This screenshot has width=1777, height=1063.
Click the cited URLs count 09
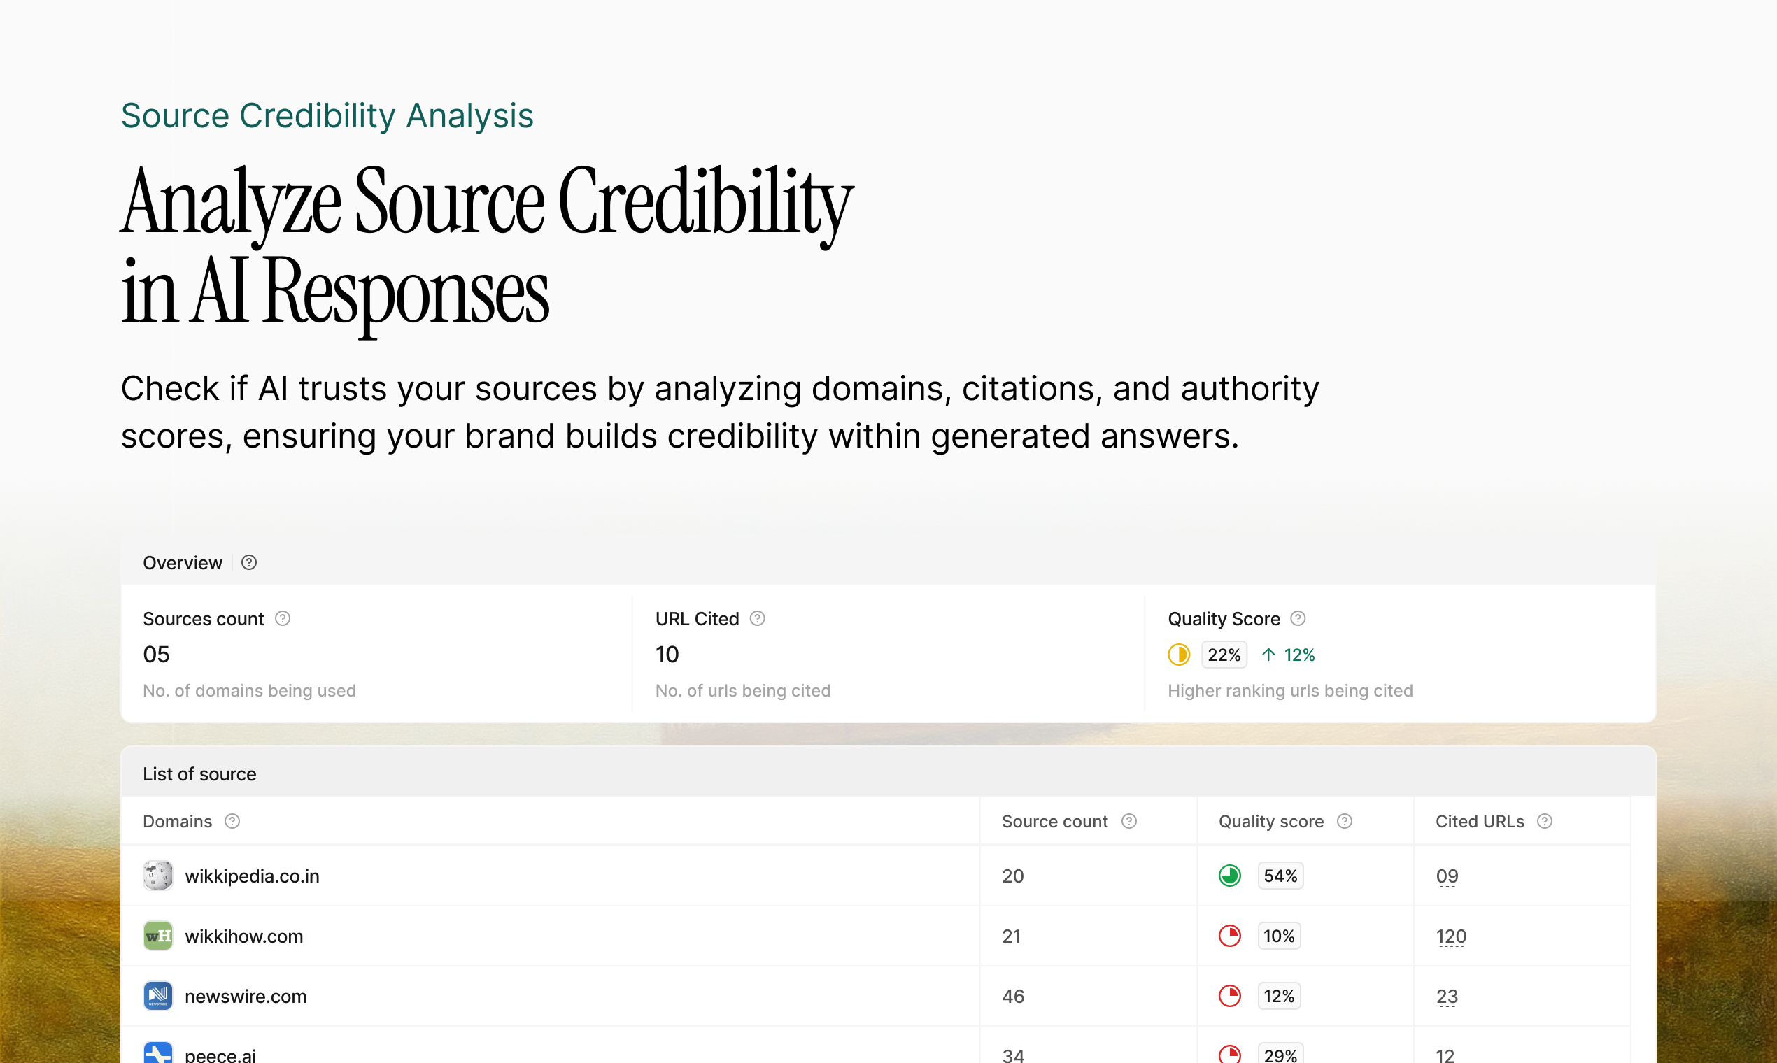tap(1447, 876)
